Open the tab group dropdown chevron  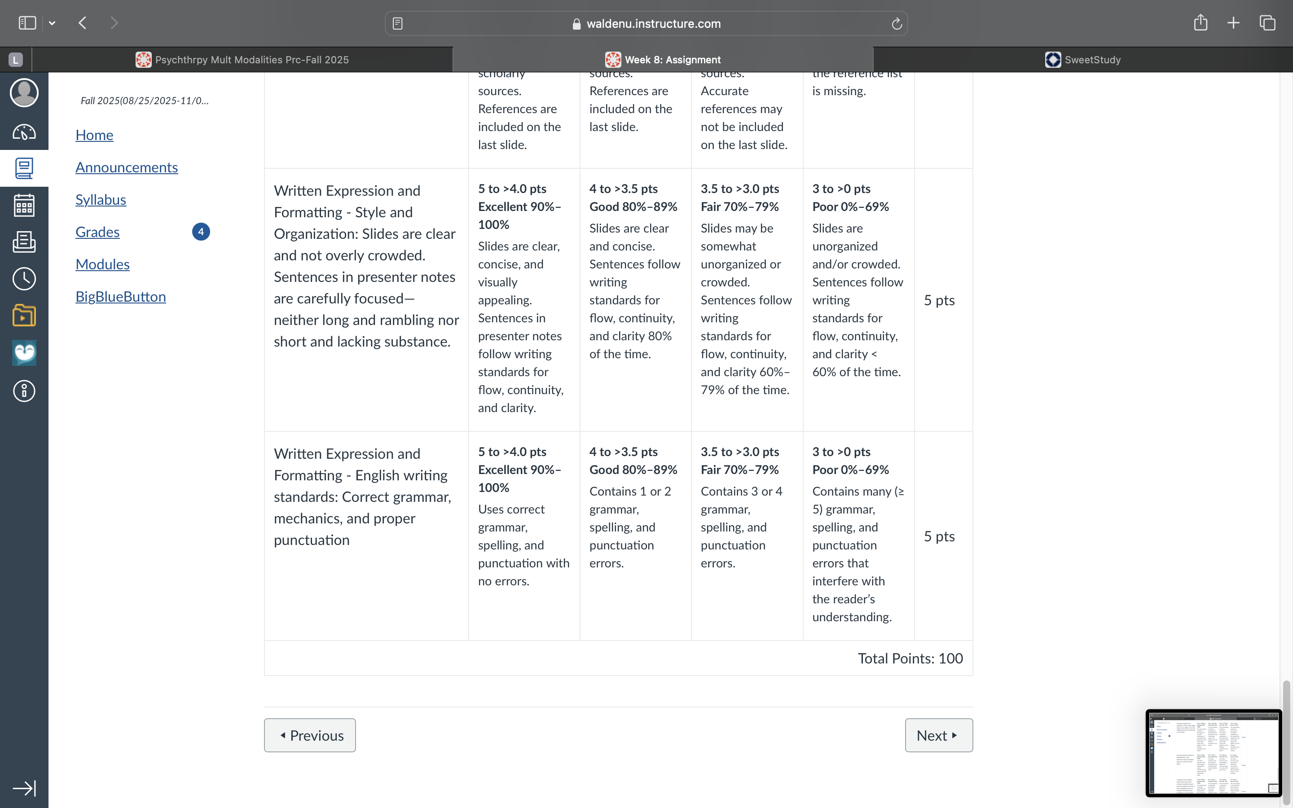(x=52, y=23)
